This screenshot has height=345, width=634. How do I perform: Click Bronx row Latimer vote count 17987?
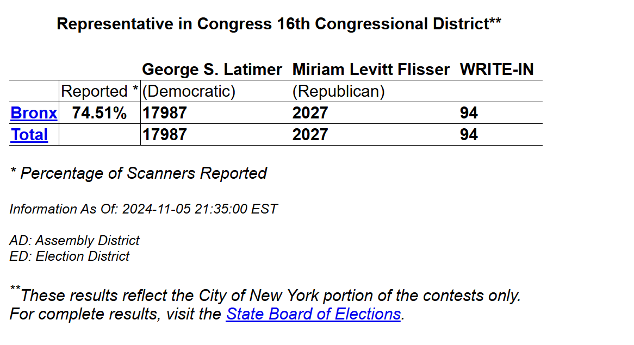[x=165, y=113]
